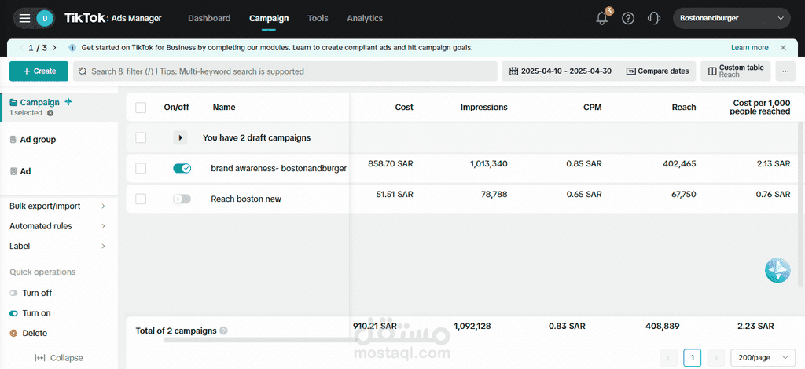Focus the Search & filter input

[285, 71]
